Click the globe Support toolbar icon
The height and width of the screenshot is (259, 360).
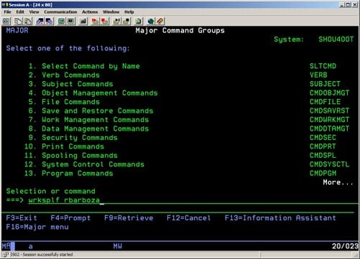tap(150, 22)
